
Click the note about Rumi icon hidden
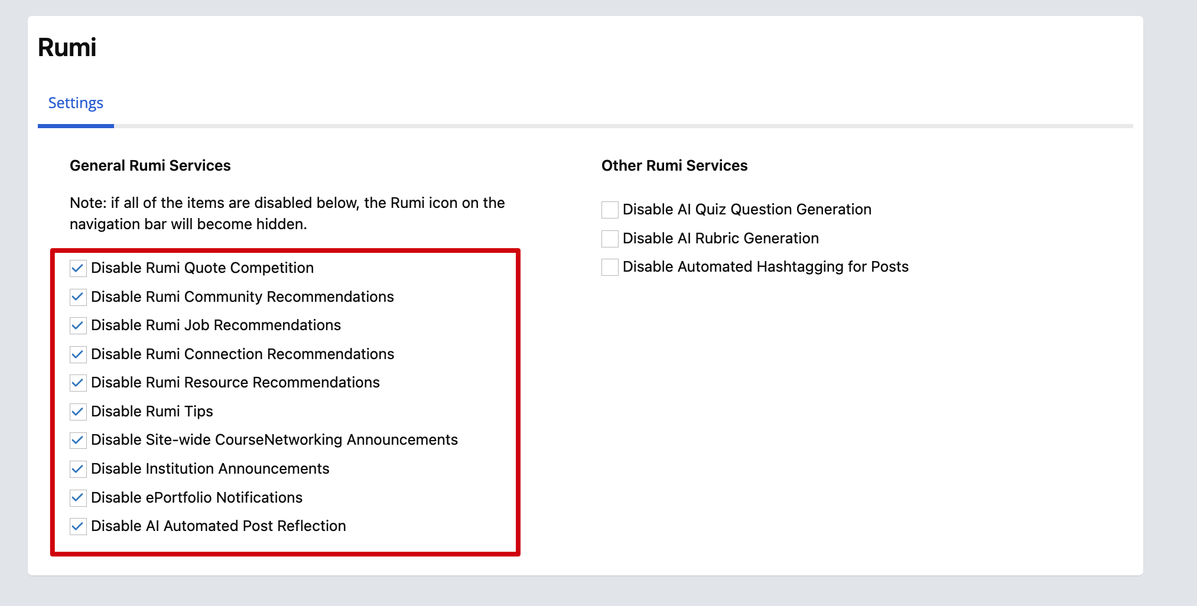pos(287,213)
